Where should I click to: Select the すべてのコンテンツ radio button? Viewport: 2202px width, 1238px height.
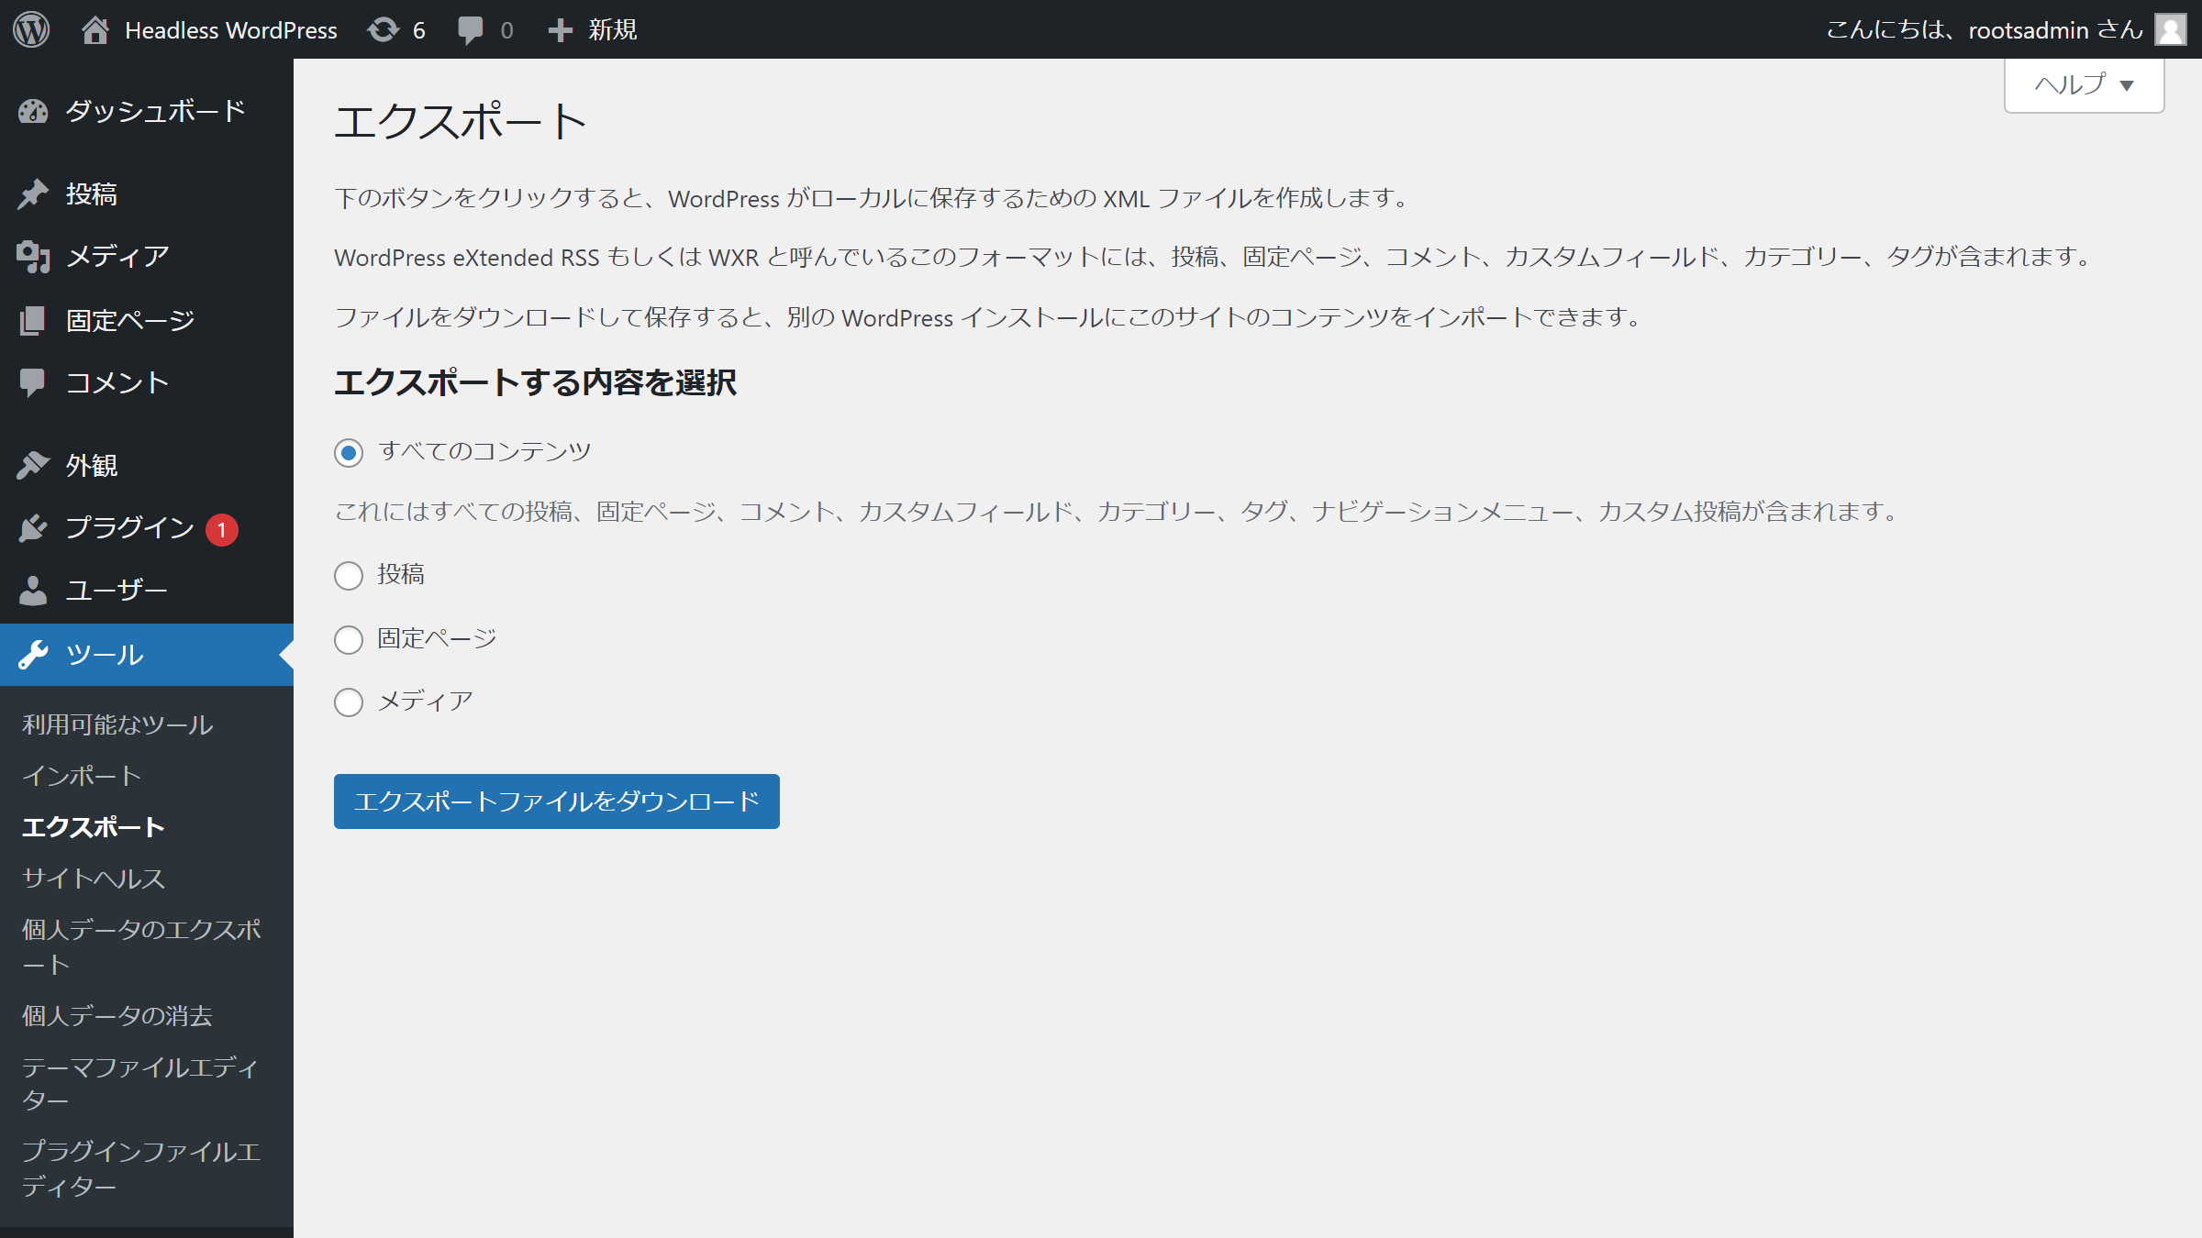point(349,453)
